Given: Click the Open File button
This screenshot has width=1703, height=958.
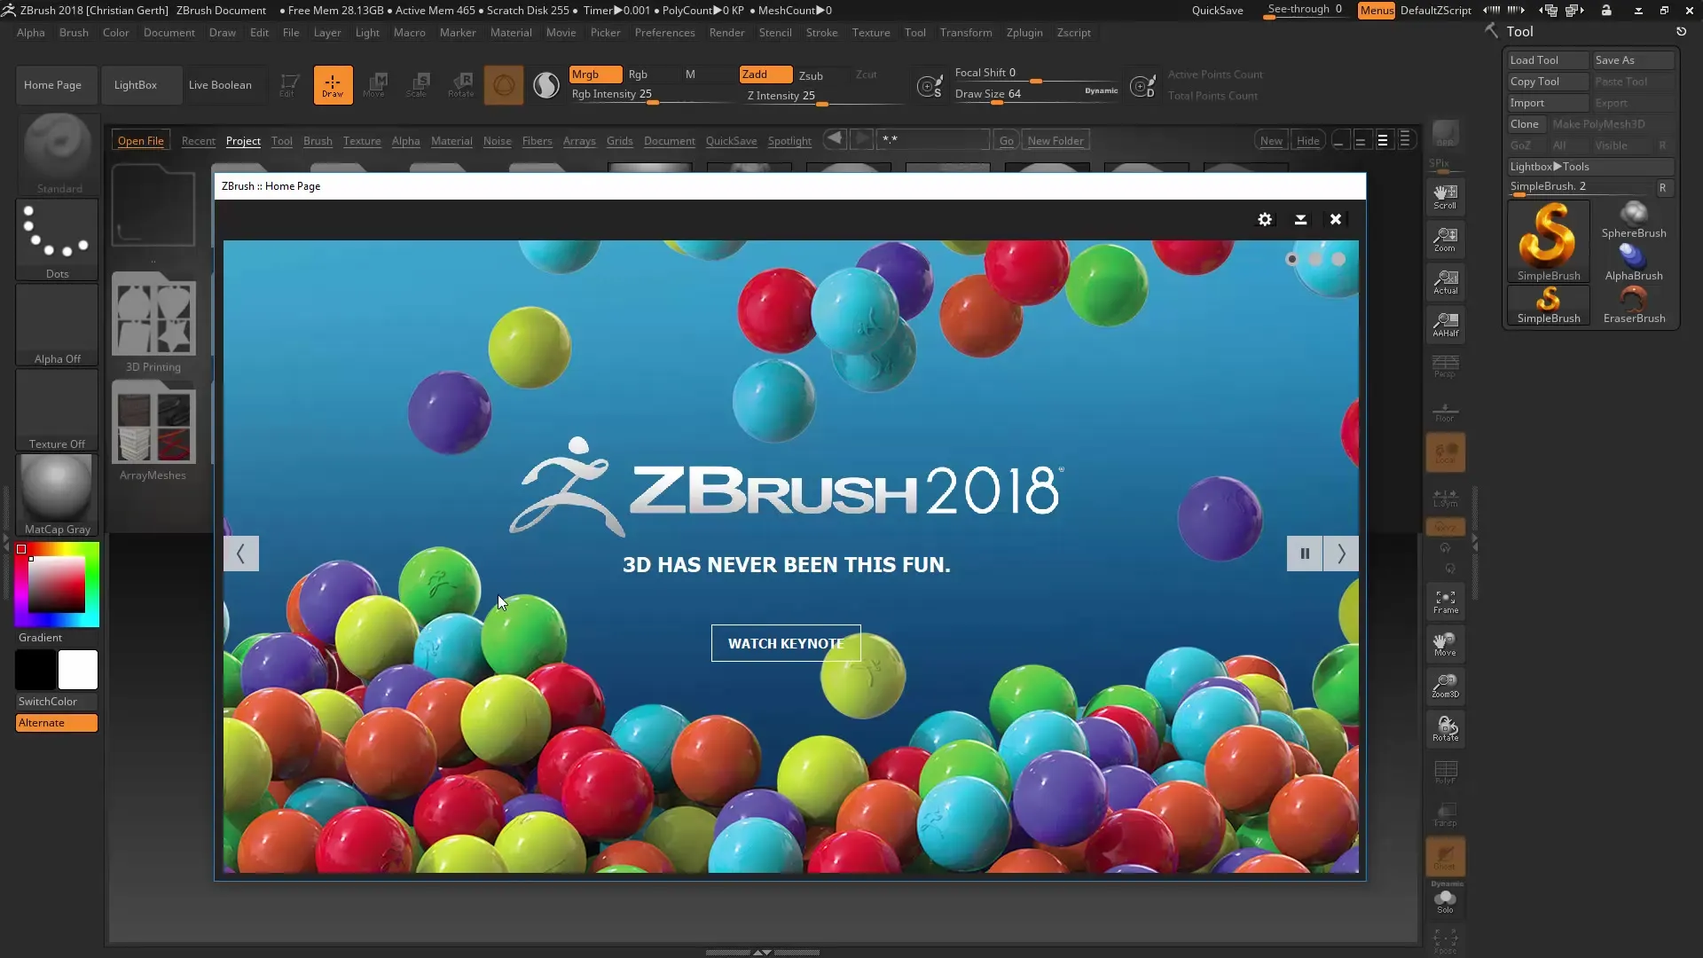Looking at the screenshot, I should (x=141, y=141).
